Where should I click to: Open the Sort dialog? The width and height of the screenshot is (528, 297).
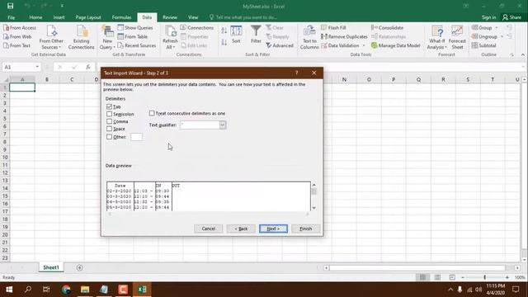tap(236, 35)
